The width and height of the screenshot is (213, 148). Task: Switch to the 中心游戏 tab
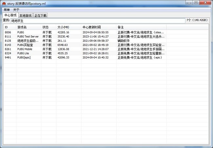point(10,15)
